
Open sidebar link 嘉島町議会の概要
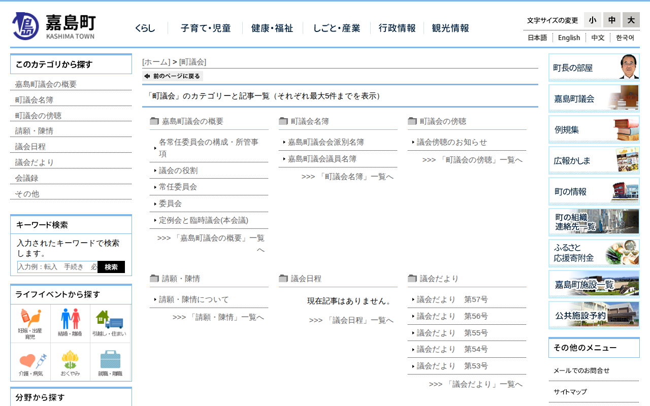tap(46, 84)
